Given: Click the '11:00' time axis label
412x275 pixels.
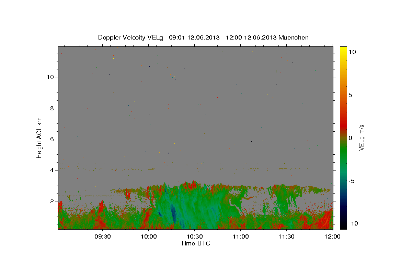Looking at the screenshot, I should point(240,236).
